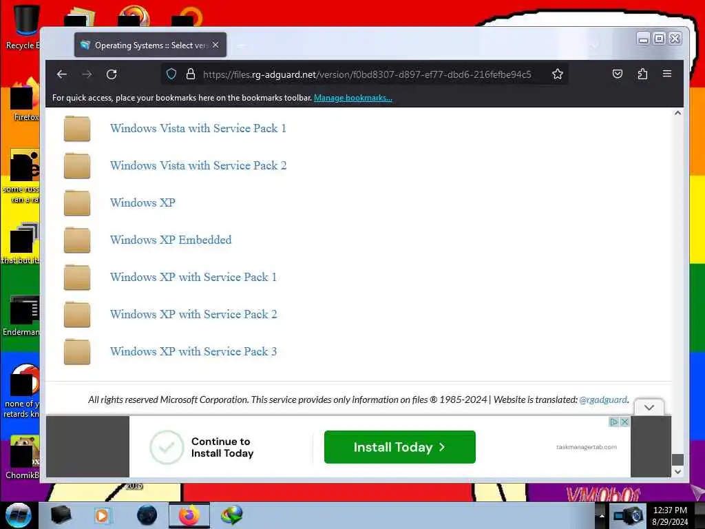Minimize the Firefox window
The width and height of the screenshot is (705, 529).
tap(644, 39)
